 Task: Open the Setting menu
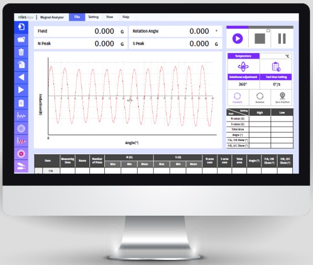[93, 17]
